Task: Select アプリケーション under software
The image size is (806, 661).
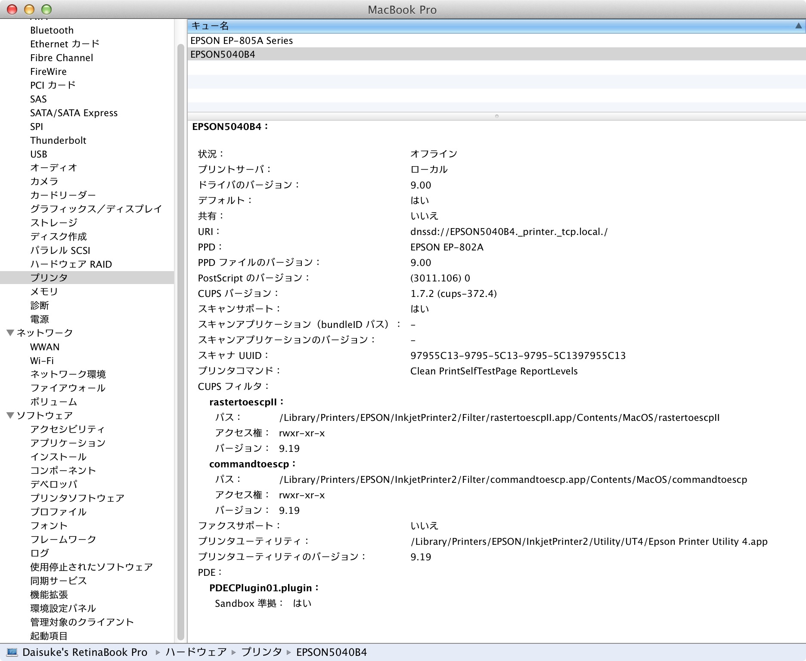Action: pos(68,443)
